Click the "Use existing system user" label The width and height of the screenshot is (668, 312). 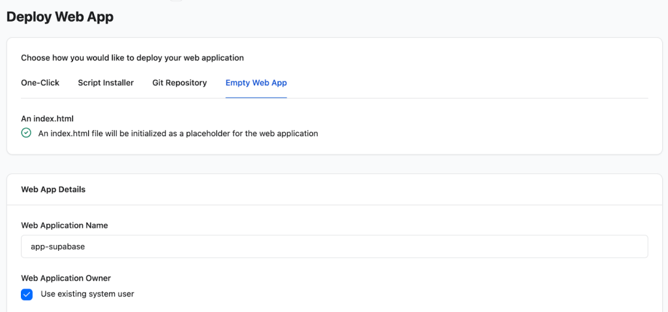[x=87, y=294]
